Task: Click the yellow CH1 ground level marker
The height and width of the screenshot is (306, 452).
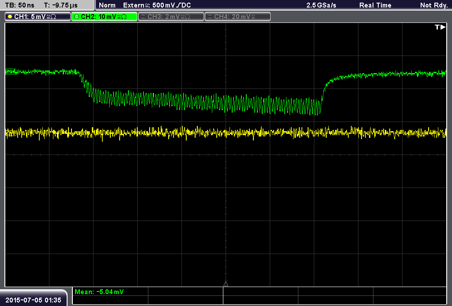Action: point(11,133)
